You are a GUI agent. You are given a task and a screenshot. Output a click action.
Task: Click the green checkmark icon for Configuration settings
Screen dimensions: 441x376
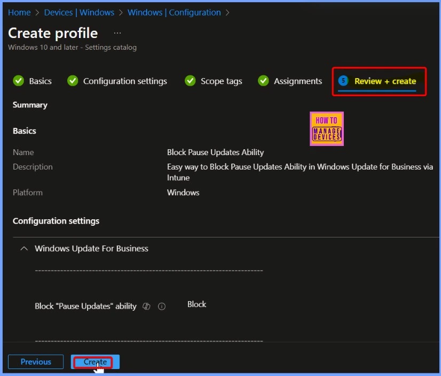pyautogui.click(x=73, y=81)
